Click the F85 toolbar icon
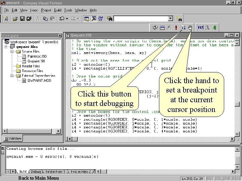 201,28
